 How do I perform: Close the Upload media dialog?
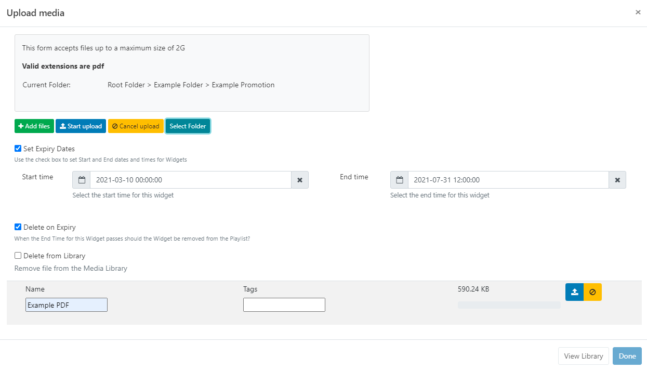pos(638,12)
